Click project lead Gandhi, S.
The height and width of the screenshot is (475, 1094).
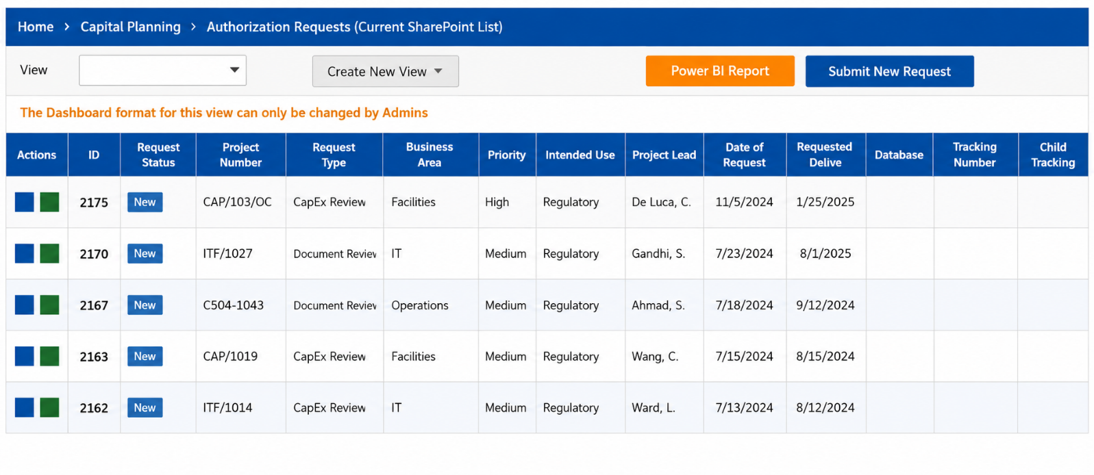(658, 253)
